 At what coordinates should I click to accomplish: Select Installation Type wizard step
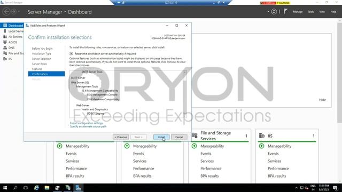(x=42, y=53)
